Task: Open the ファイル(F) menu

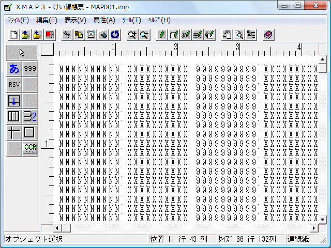Action: coord(18,20)
